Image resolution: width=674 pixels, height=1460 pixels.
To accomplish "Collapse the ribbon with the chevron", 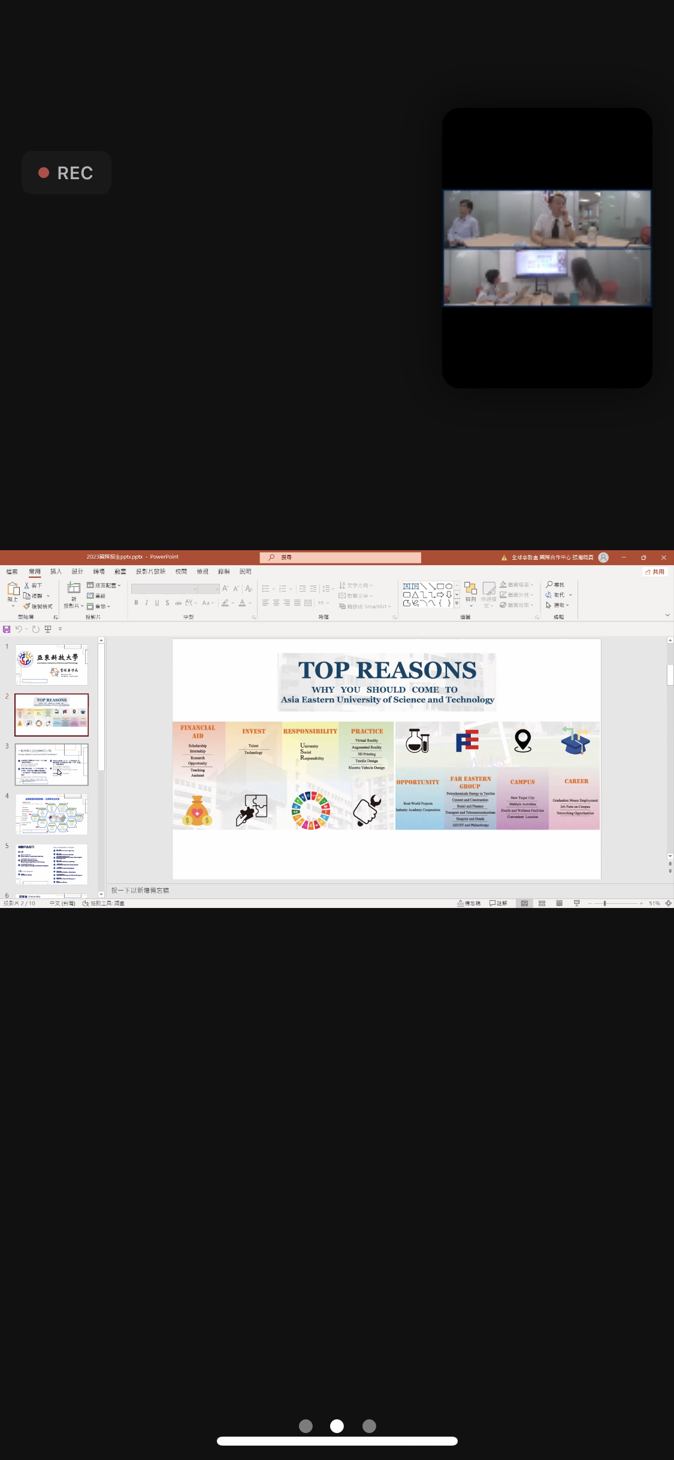I will 667,615.
